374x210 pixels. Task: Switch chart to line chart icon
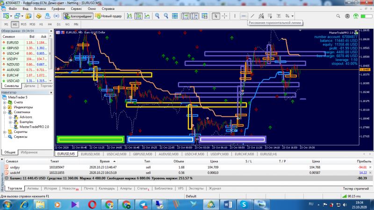[x=147, y=16]
